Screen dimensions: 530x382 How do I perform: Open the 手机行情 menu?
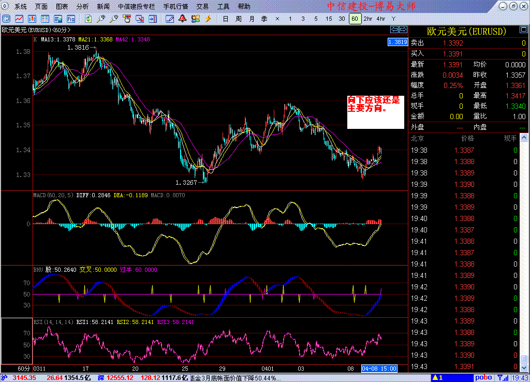point(175,6)
